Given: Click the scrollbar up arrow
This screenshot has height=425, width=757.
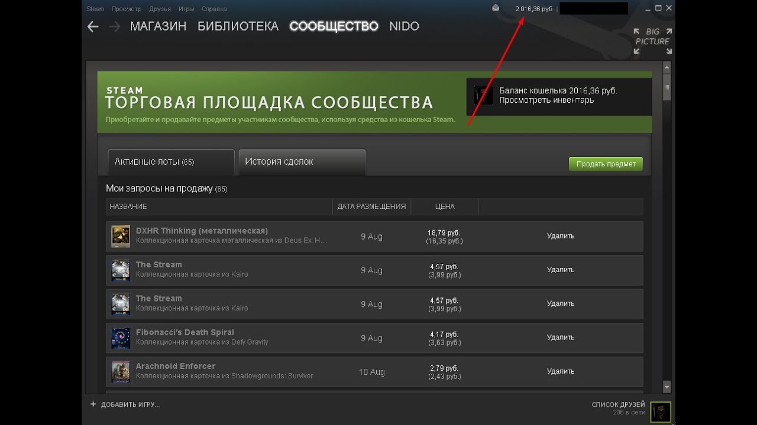Looking at the screenshot, I should pos(667,67).
